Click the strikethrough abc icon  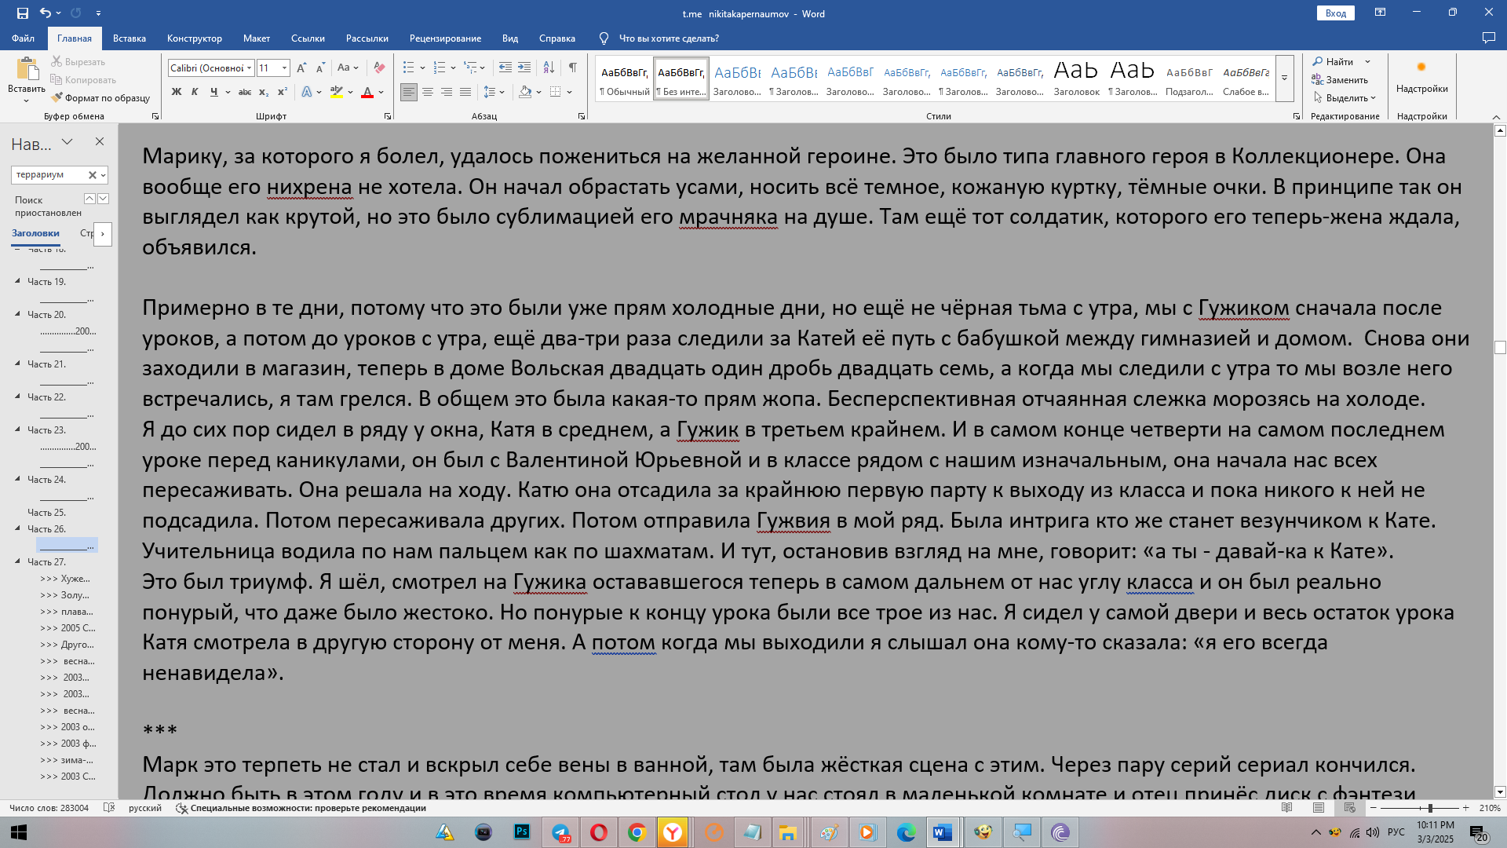pos(244,92)
